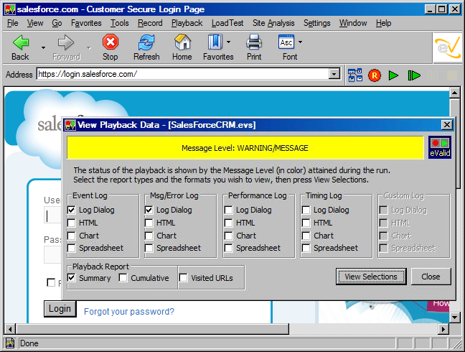Click in the Address URL field

pos(183,74)
